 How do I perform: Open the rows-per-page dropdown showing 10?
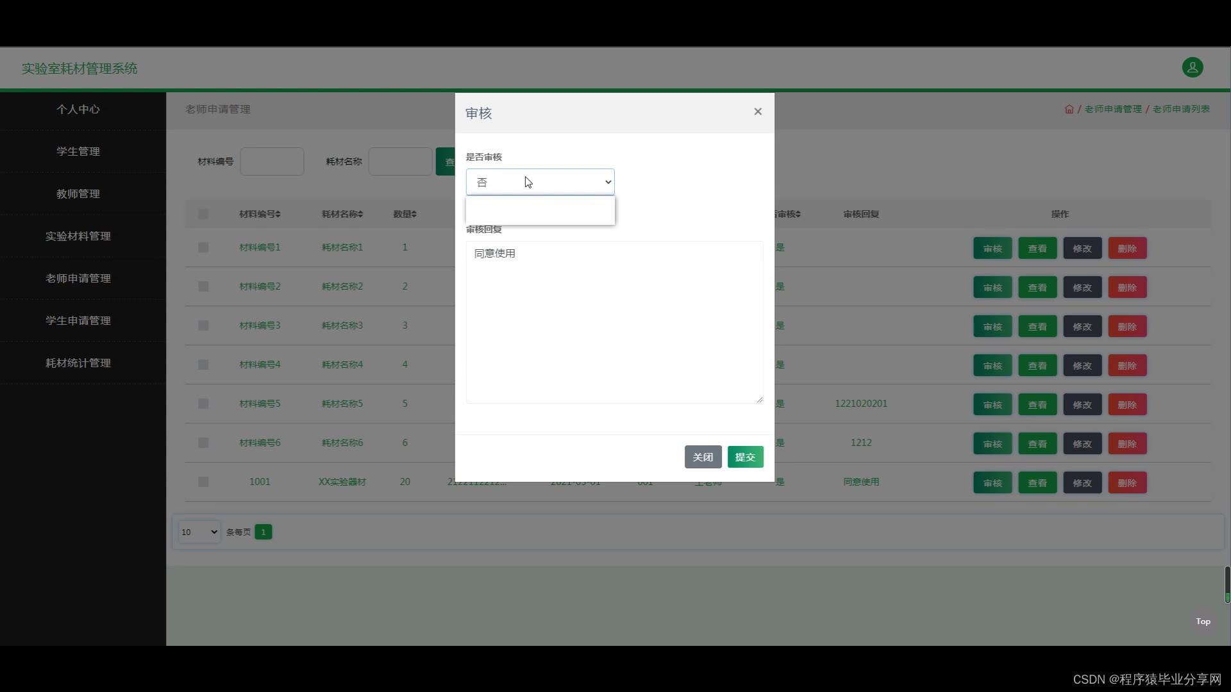pyautogui.click(x=199, y=532)
